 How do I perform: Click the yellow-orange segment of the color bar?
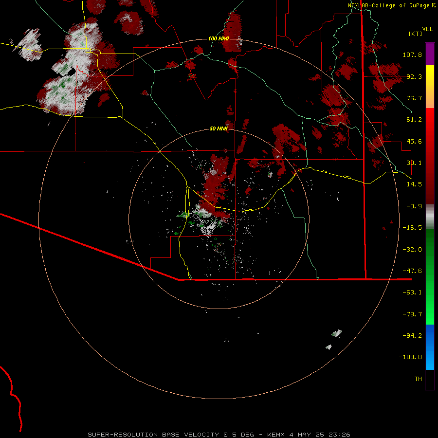[x=430, y=87]
